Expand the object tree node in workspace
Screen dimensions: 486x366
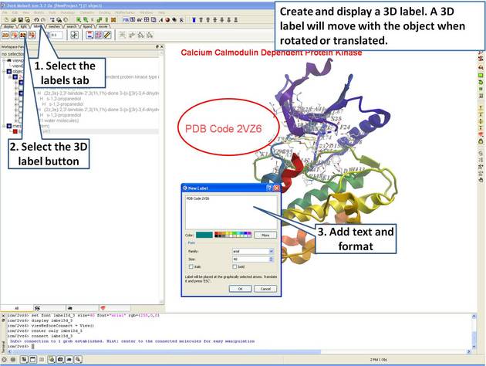[3, 71]
